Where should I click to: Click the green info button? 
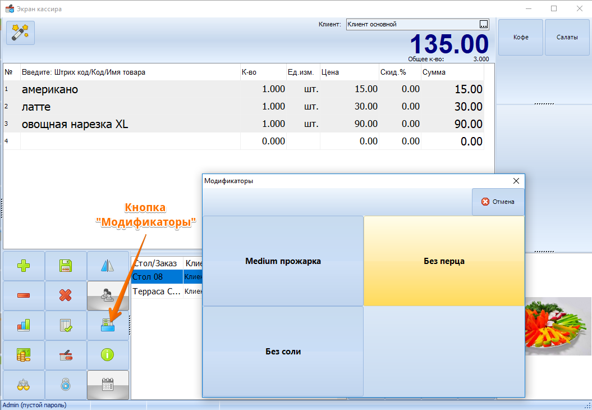point(108,355)
